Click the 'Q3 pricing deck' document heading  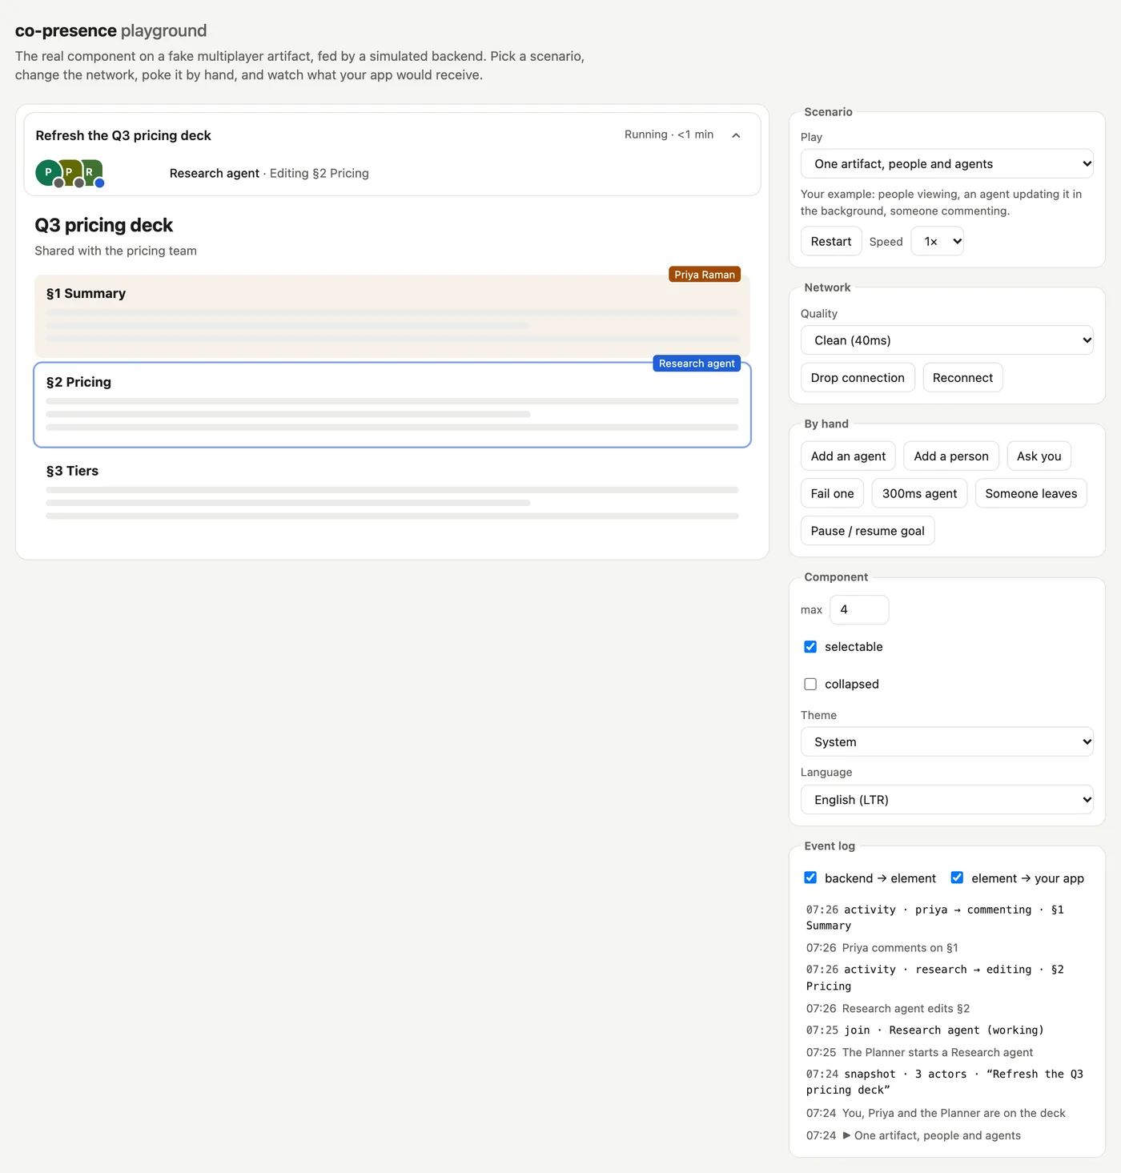(x=103, y=225)
